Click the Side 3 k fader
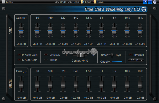 click(x=101, y=84)
